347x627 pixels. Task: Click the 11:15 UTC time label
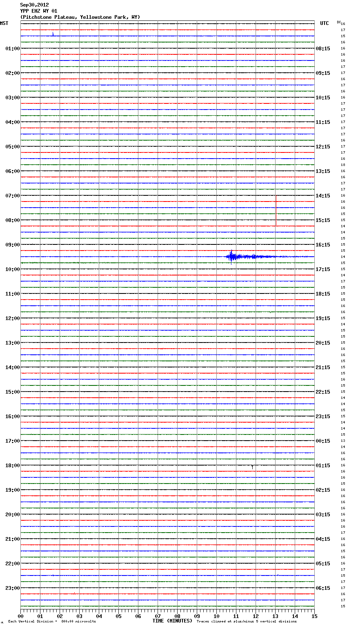coord(323,122)
